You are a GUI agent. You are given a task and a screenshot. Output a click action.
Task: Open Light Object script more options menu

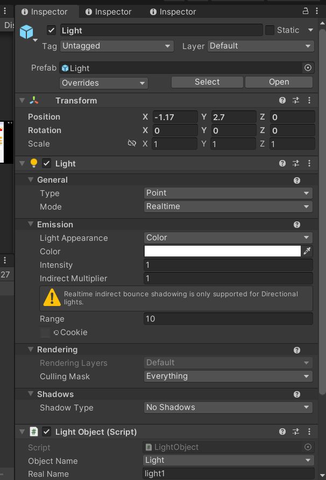pyautogui.click(x=309, y=432)
